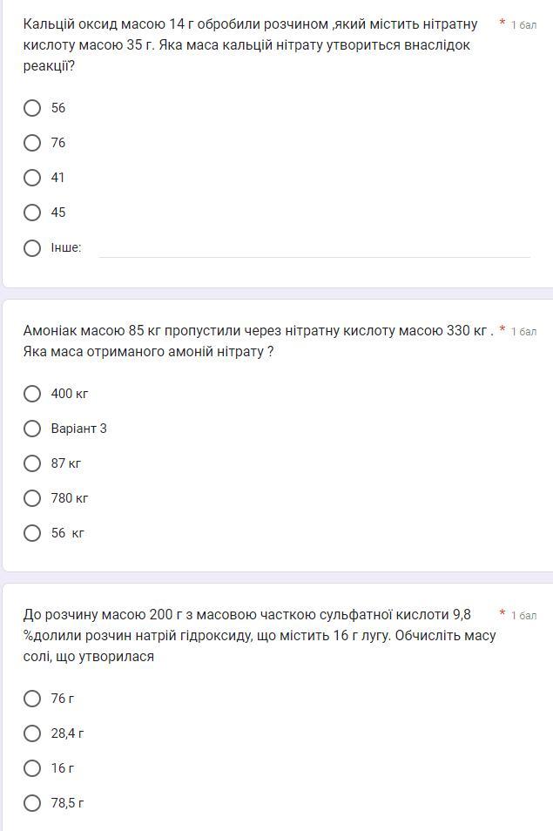553x831 pixels.
Task: Select the 780 кг option
Action: (x=32, y=498)
